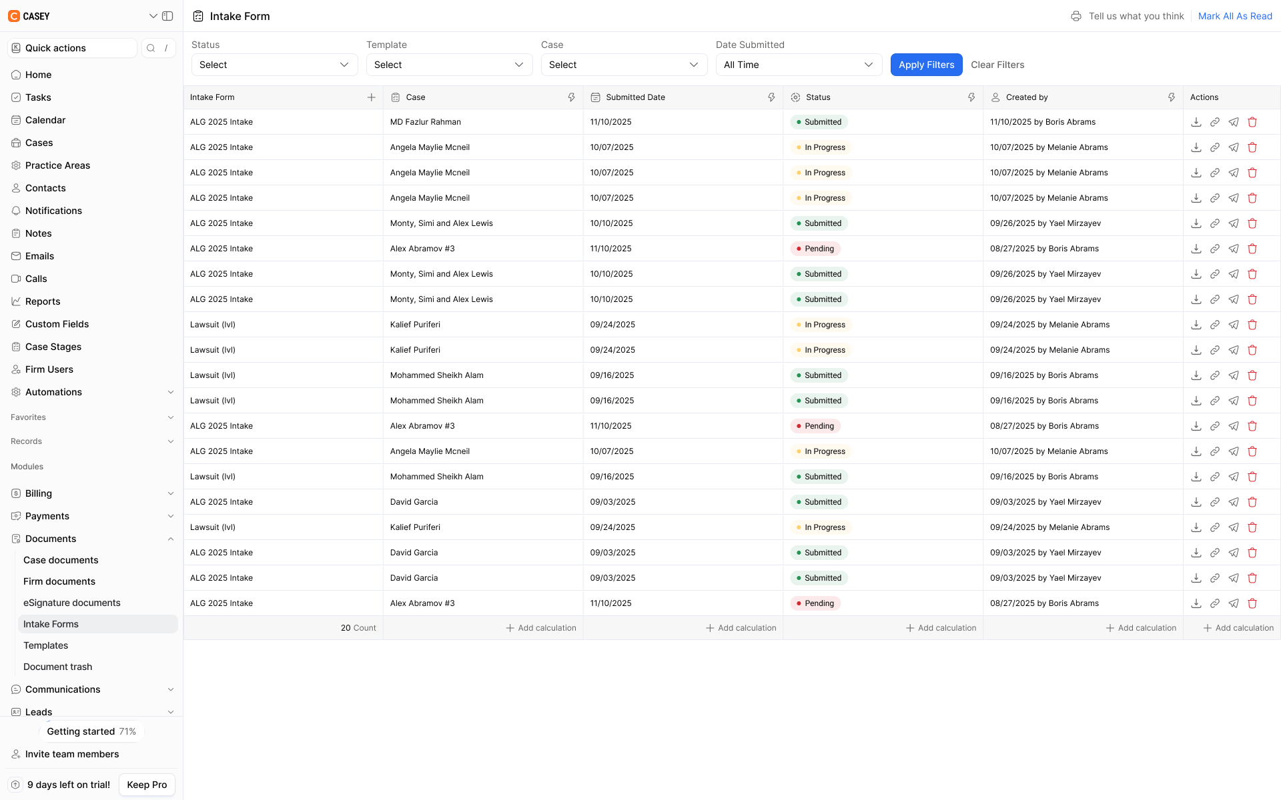1281x800 pixels.
Task: Toggle the sidebar collapse icon
Action: pyautogui.click(x=168, y=16)
